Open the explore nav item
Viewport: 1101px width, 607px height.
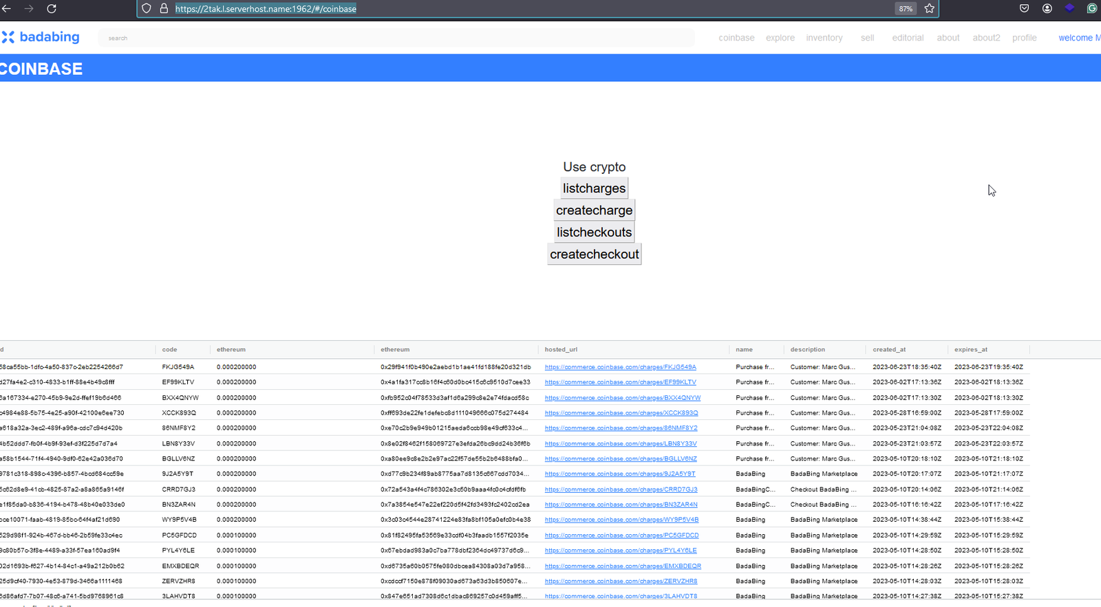780,38
